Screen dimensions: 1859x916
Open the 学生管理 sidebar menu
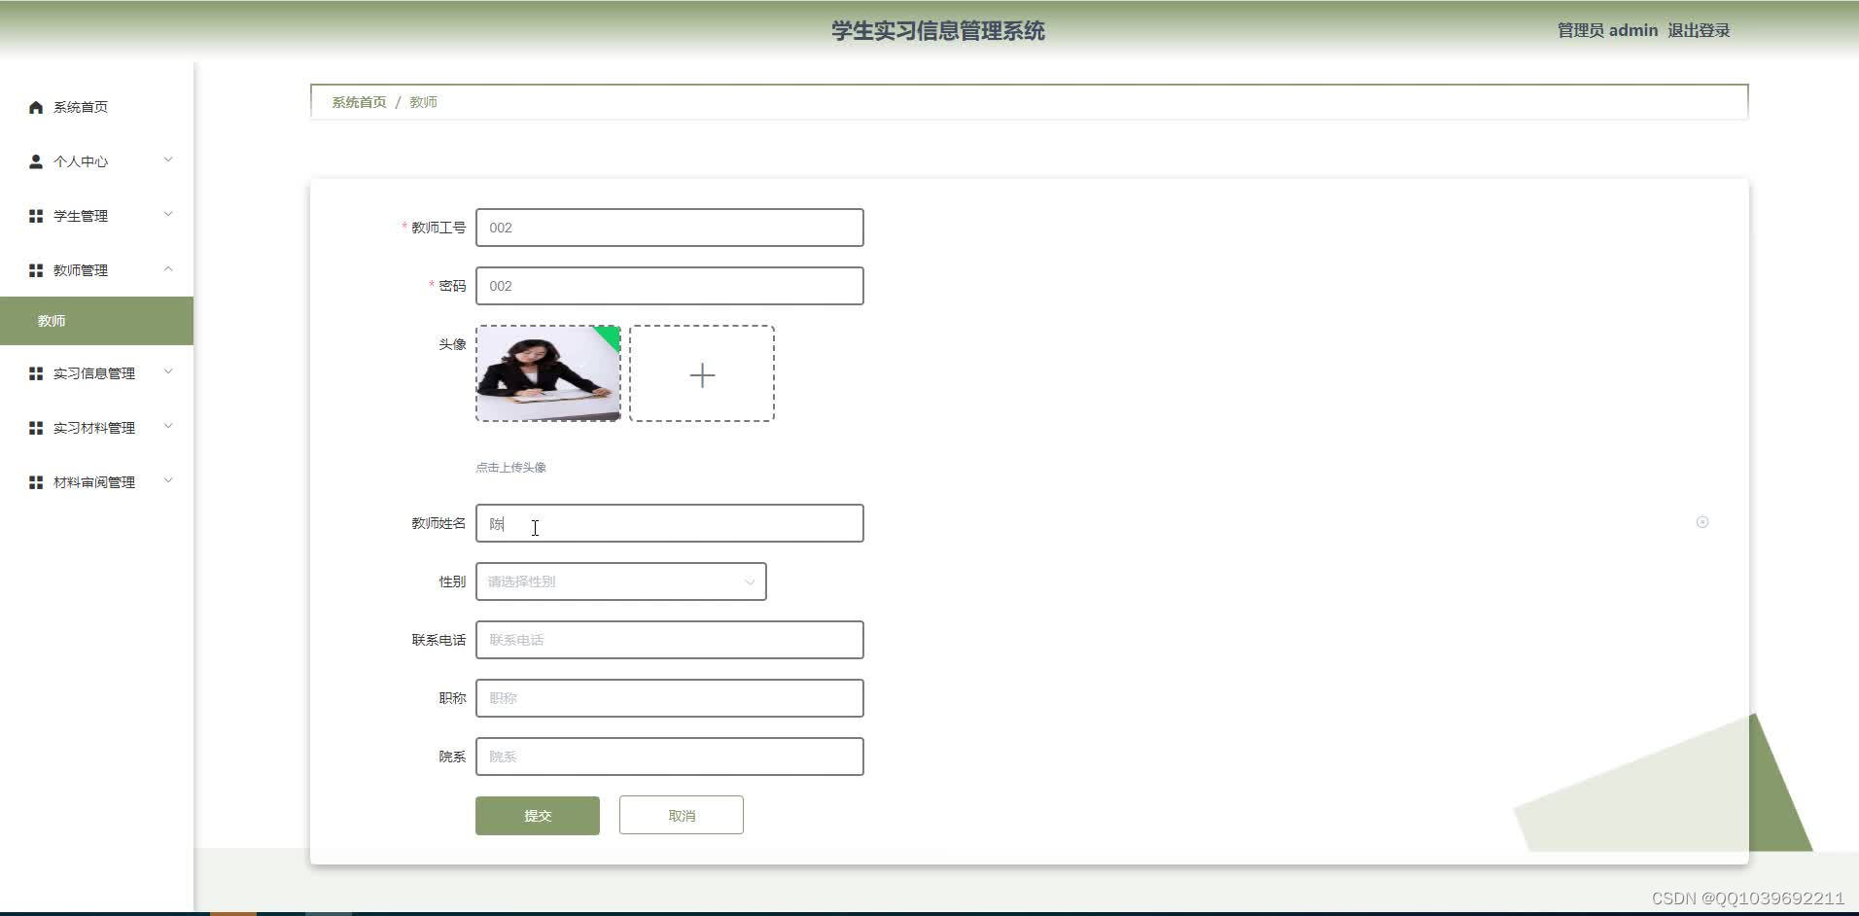[97, 216]
